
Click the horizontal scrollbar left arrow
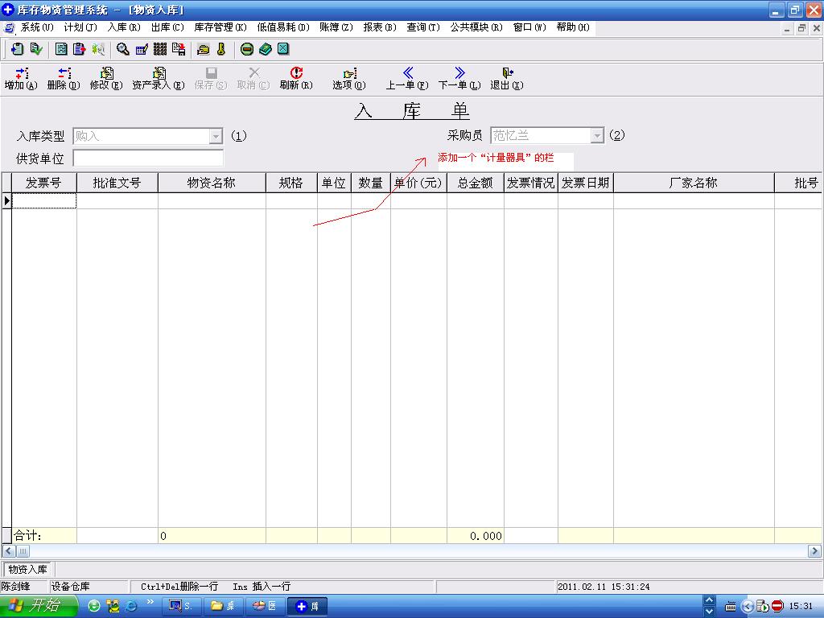(x=8, y=550)
